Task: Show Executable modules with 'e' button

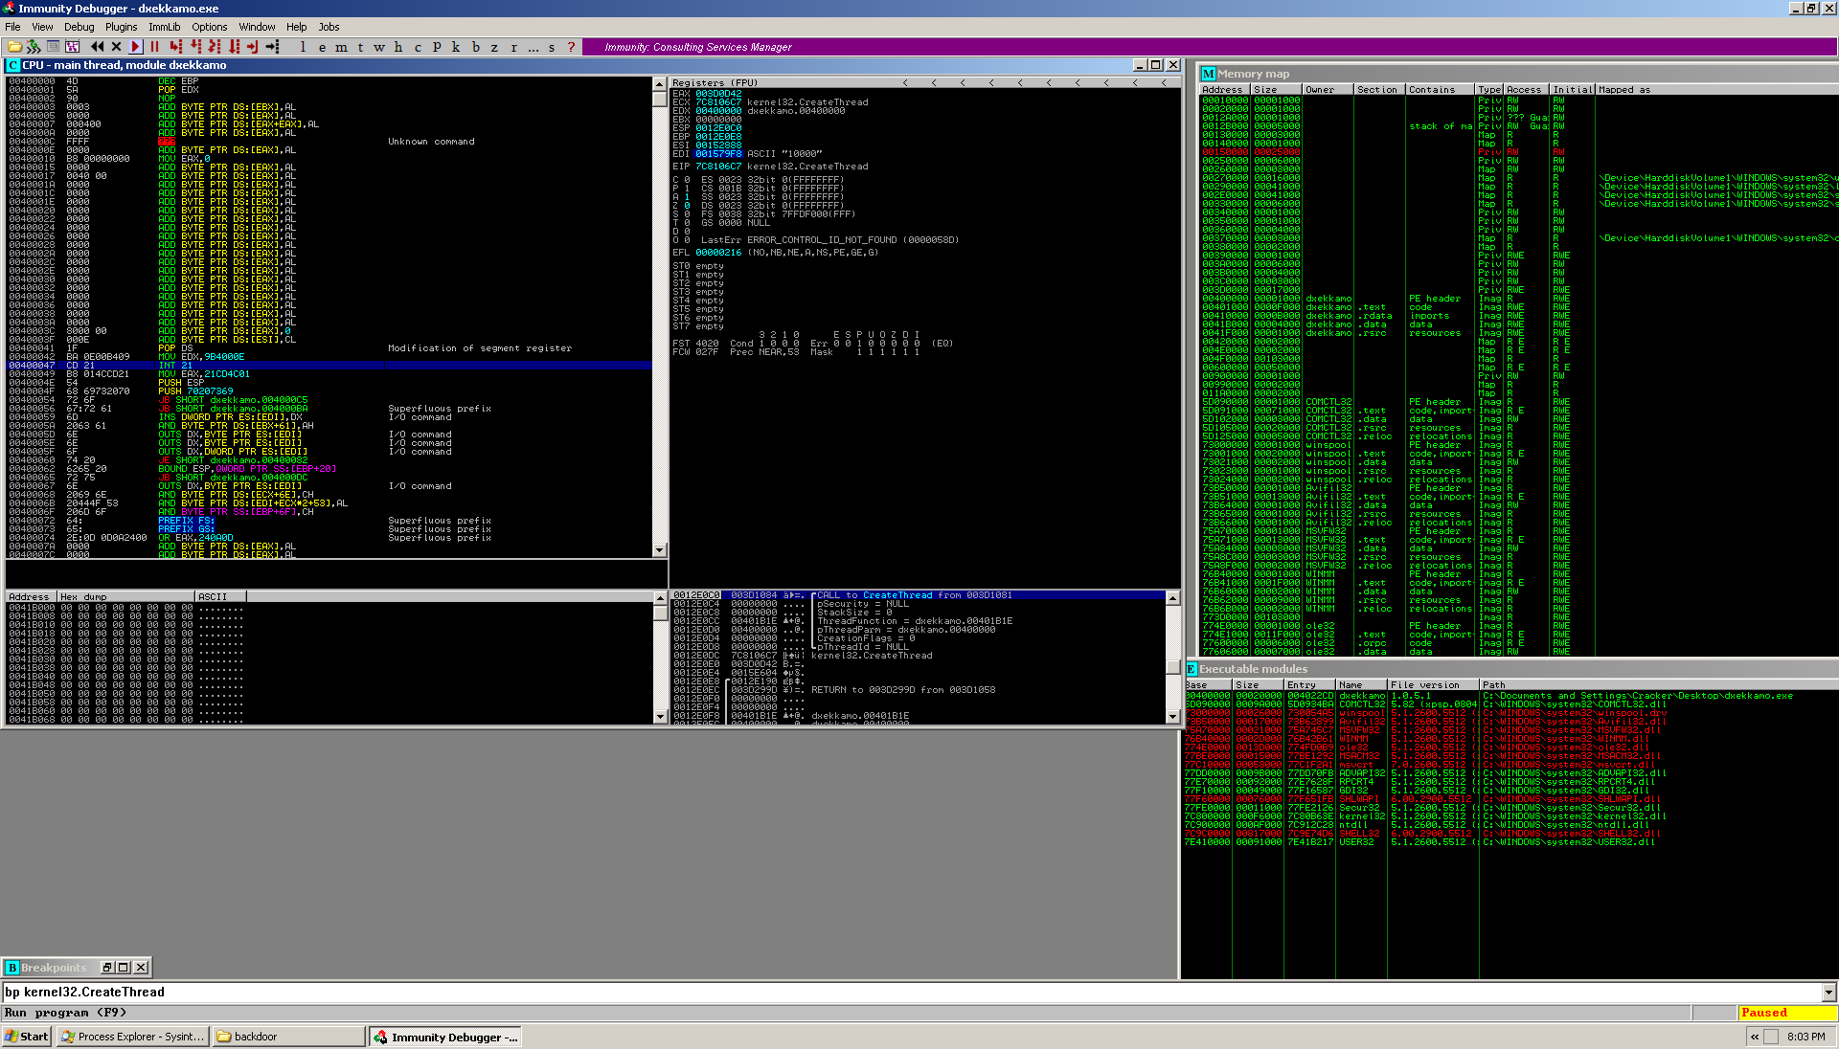Action: click(x=322, y=46)
